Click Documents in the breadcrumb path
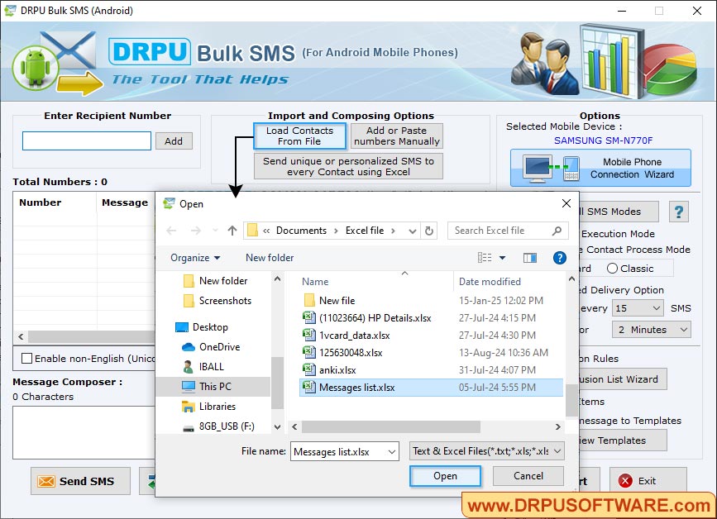This screenshot has width=717, height=519. click(x=301, y=231)
